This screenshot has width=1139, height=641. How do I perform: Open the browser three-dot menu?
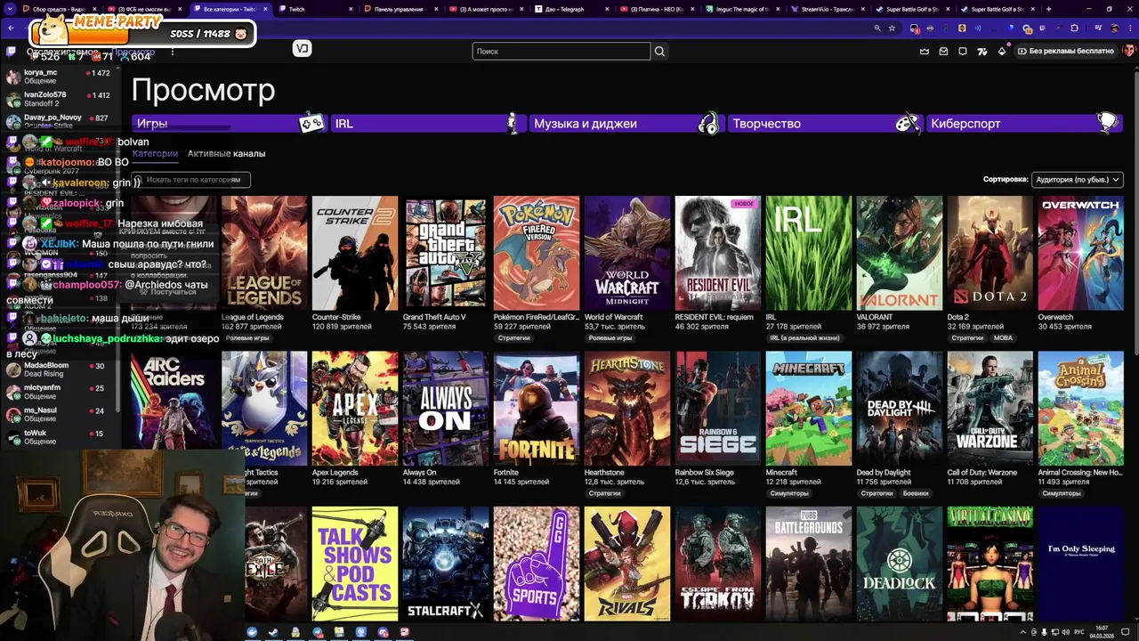pos(1130,28)
